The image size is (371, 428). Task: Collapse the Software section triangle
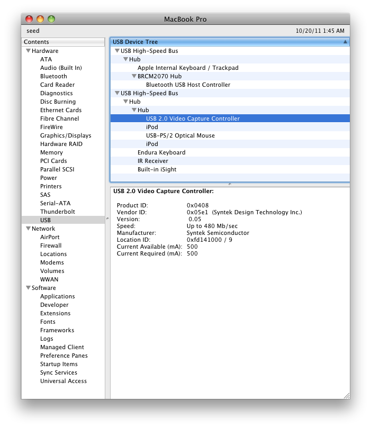point(28,288)
